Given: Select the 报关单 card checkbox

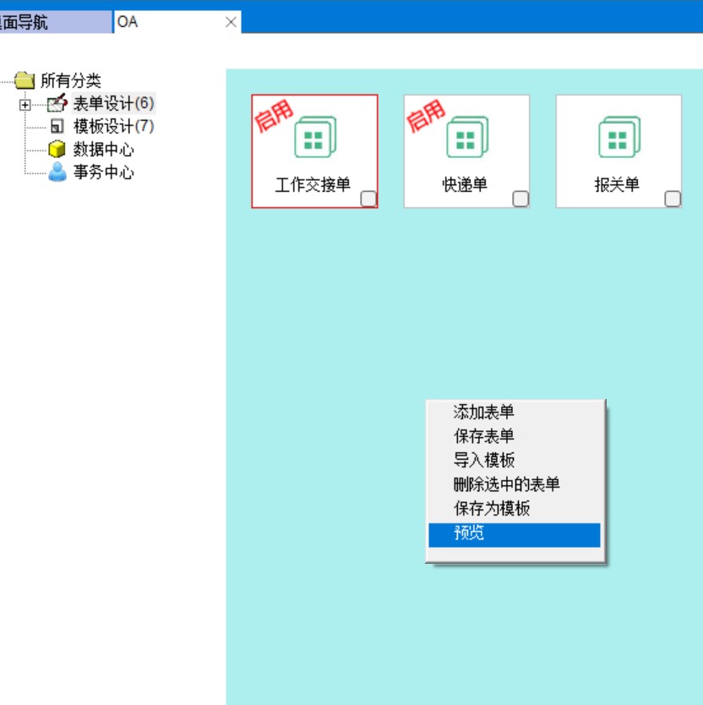Looking at the screenshot, I should point(673,199).
